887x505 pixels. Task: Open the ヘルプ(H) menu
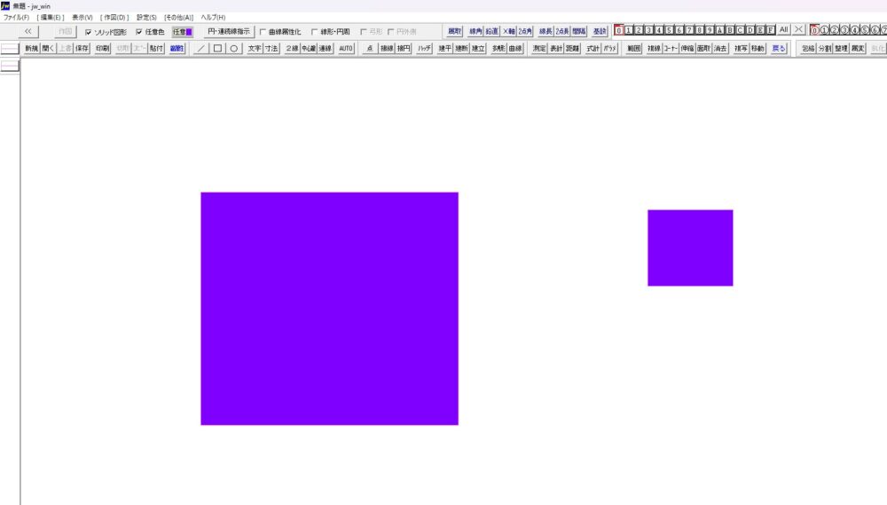[x=213, y=18]
